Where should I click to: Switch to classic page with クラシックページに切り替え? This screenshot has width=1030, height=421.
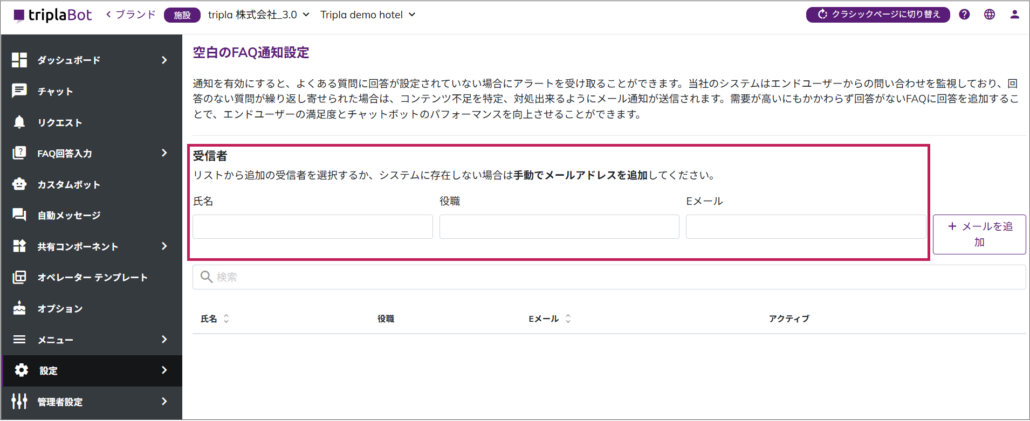(878, 15)
